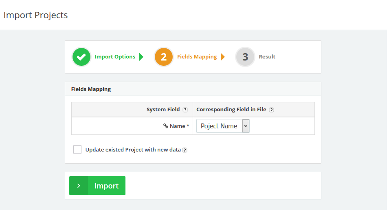Click green arrow after Import Options
This screenshot has width=389, height=210.
(141, 57)
